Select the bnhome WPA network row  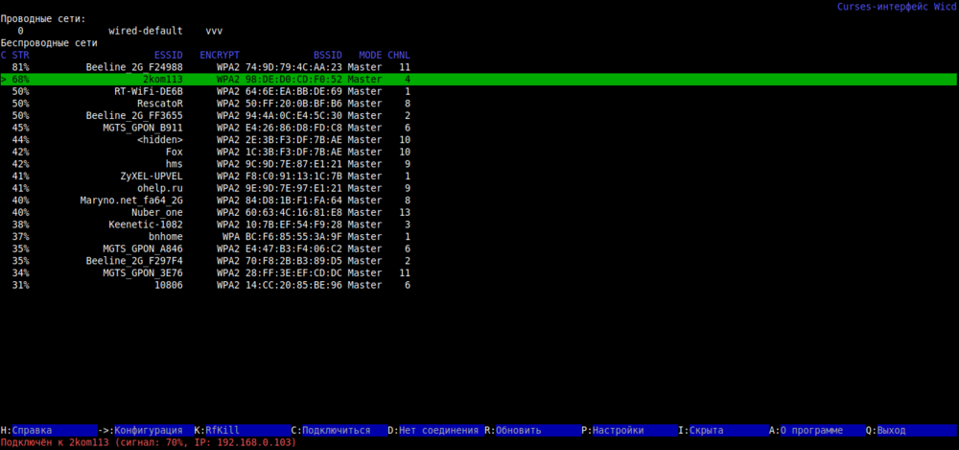point(205,236)
